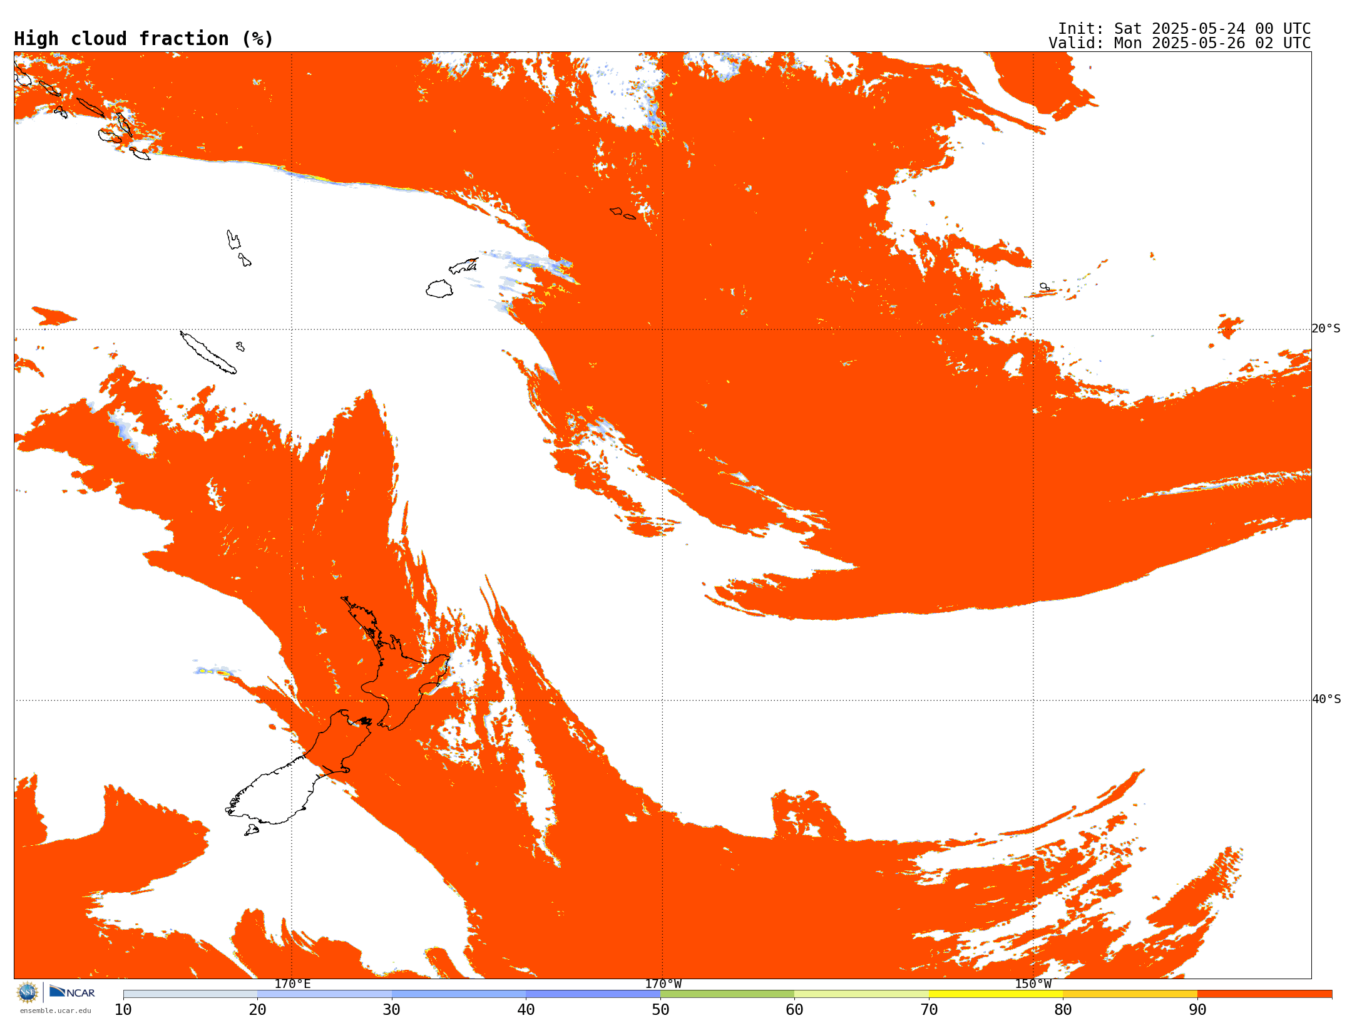Click the Stewart Island outline below South Island
Viewport: 1352px width, 1018px height.
click(251, 830)
